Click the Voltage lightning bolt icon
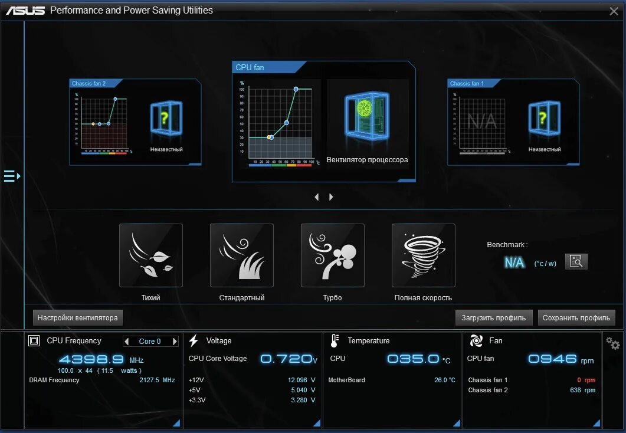Viewport: 626px width, 433px height. (194, 340)
